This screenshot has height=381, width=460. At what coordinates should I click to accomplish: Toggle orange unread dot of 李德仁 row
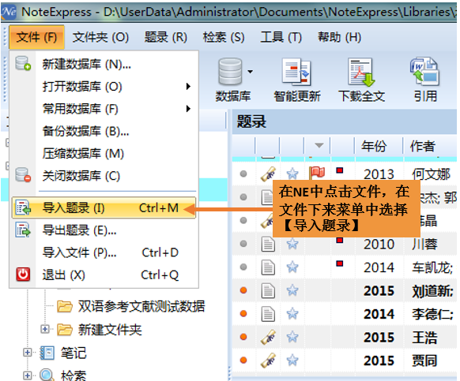(x=243, y=314)
